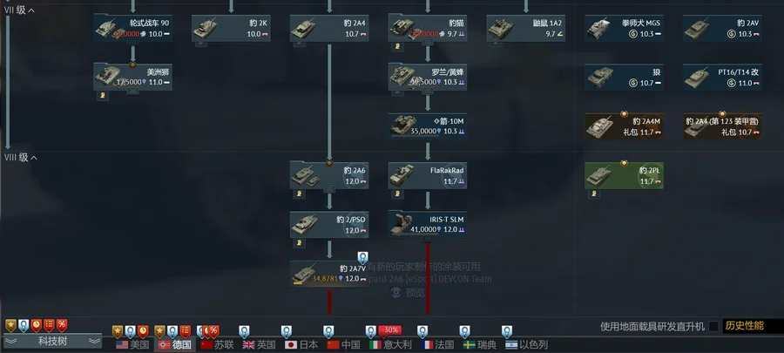Select the IRIS-T SLM vehicle card

428,224
